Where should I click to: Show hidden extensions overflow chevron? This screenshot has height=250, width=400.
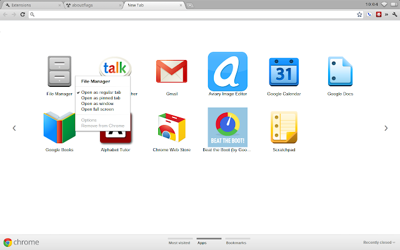386,14
